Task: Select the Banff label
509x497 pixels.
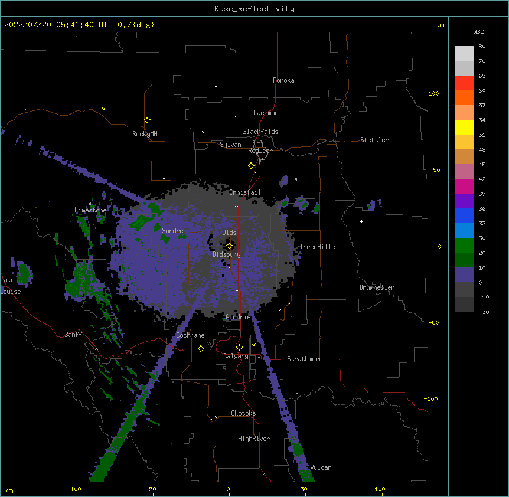Action: click(73, 335)
